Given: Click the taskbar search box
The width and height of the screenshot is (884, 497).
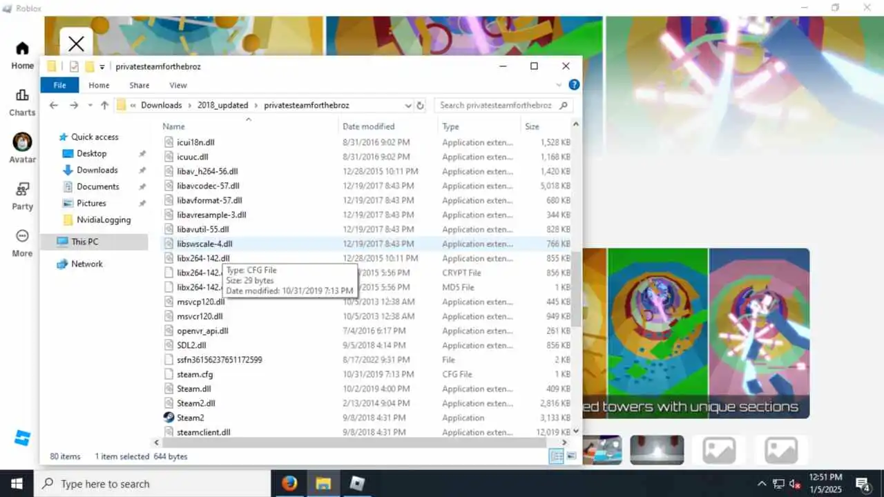Looking at the screenshot, I should pyautogui.click(x=153, y=483).
